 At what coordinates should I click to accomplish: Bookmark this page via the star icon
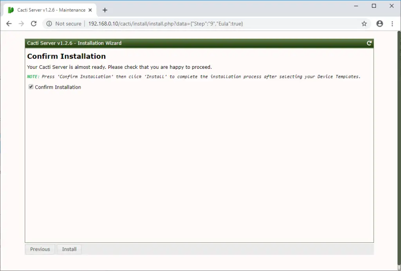click(364, 23)
